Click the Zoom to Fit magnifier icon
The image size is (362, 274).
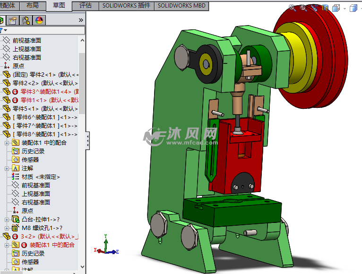click(292, 8)
